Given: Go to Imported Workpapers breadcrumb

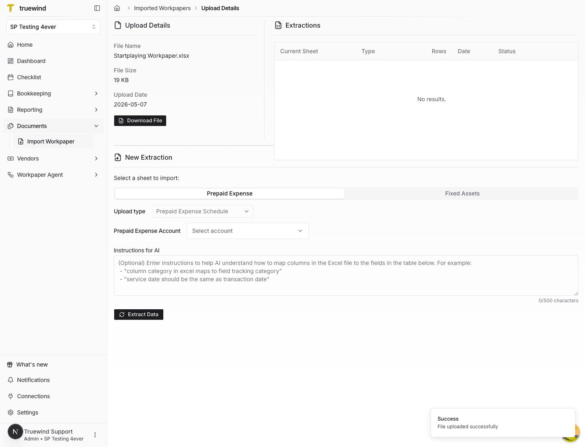Looking at the screenshot, I should coord(162,8).
